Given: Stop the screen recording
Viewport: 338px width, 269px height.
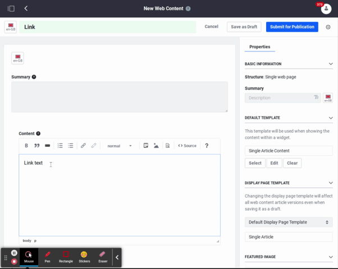Looking at the screenshot, I should tap(14, 262).
